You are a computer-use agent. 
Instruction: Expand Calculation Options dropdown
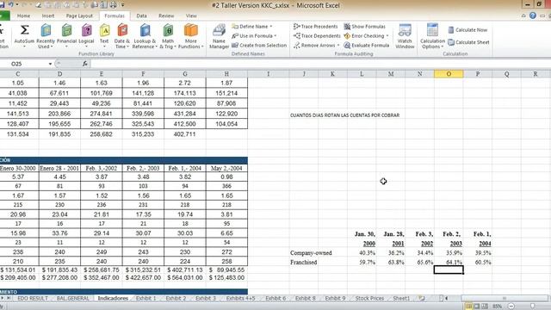click(x=432, y=36)
